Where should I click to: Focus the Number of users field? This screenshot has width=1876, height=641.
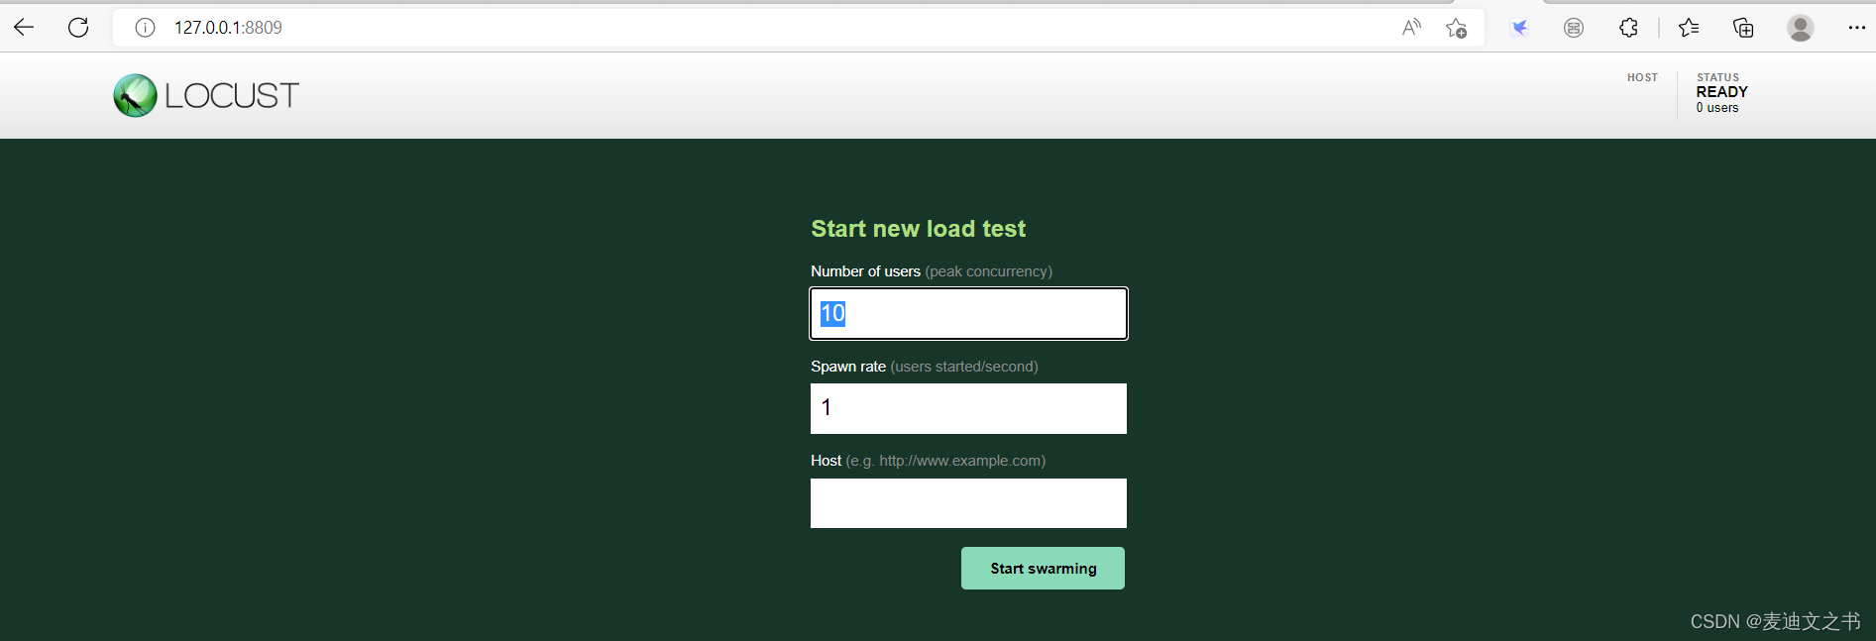click(968, 313)
